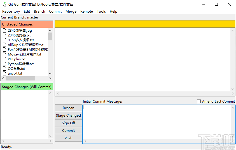Click the file icon next to Movavi幻灯片制作.txt

[x=4, y=54]
